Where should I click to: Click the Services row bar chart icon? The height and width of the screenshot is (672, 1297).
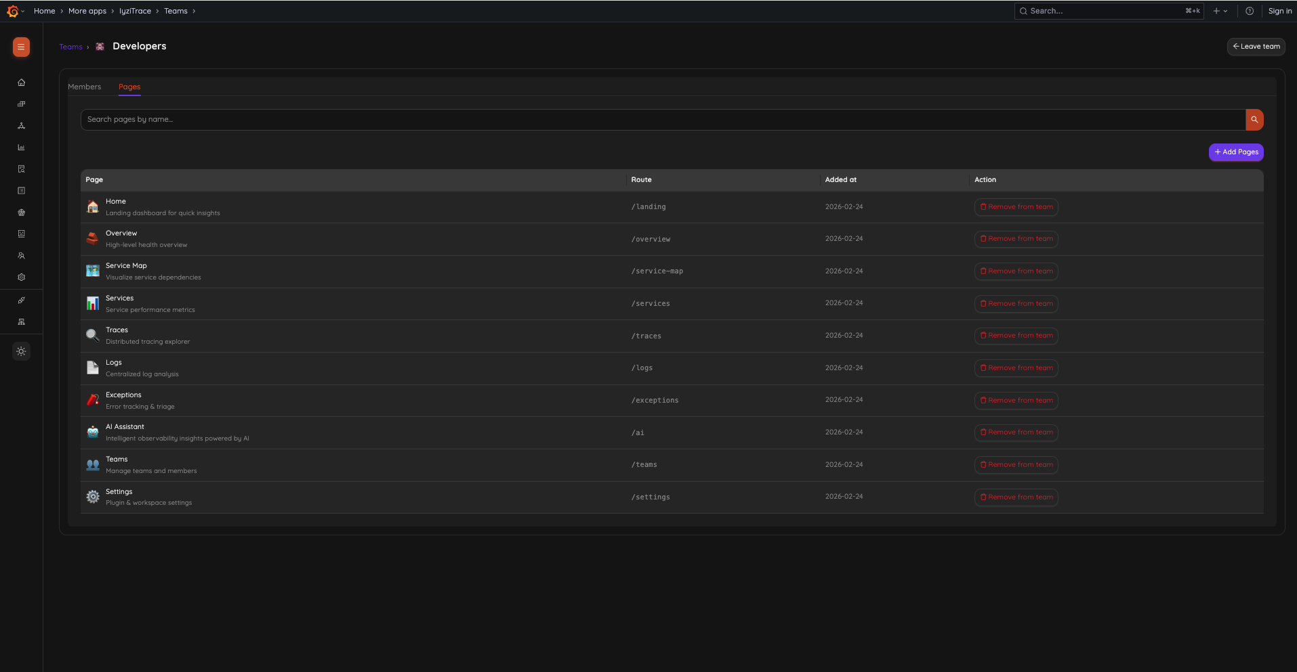point(93,303)
